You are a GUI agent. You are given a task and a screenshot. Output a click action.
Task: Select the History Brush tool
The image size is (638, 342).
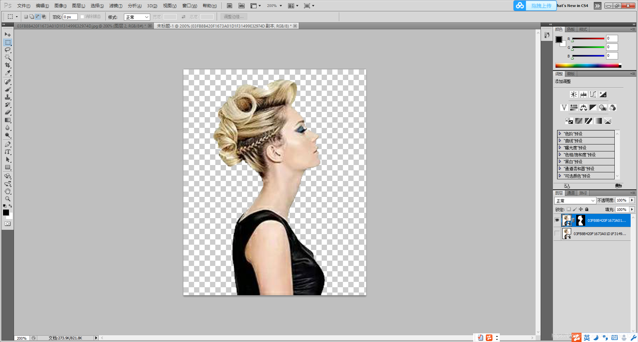coord(8,105)
